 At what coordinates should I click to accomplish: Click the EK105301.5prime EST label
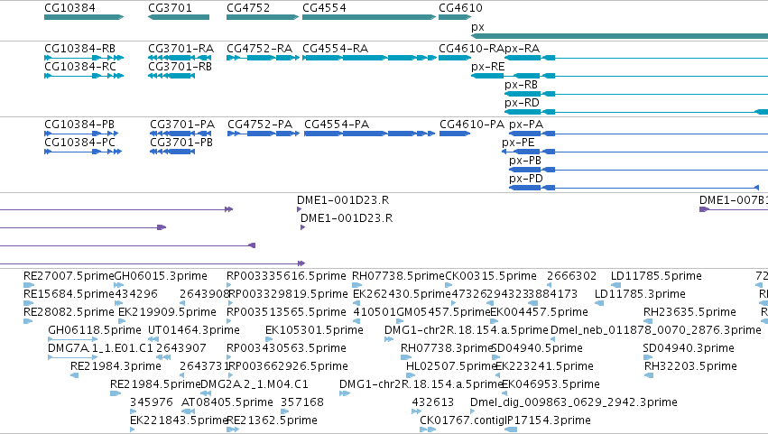pos(314,330)
